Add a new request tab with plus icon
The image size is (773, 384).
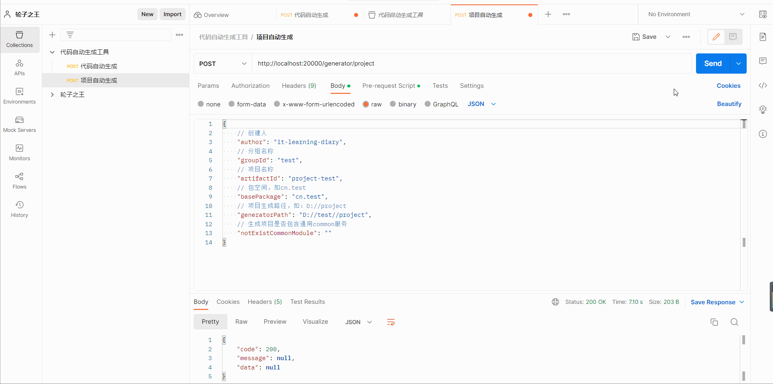548,14
